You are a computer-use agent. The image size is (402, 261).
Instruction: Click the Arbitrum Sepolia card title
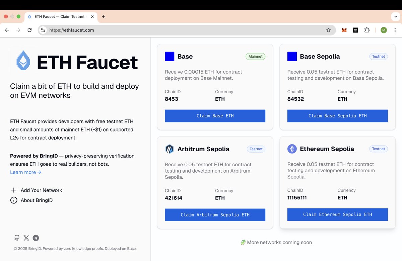tap(203, 149)
